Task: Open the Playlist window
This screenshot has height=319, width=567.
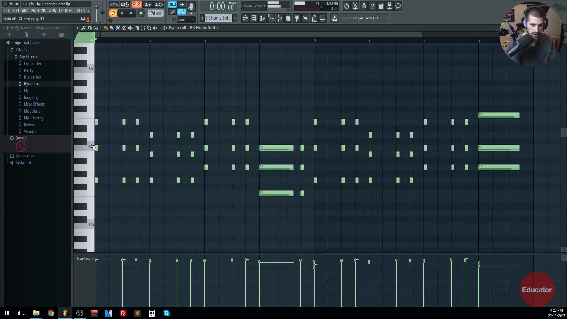Action: pyautogui.click(x=245, y=18)
